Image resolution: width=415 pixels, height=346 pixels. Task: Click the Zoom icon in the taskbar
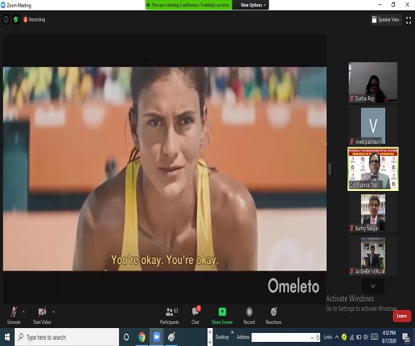(157, 337)
